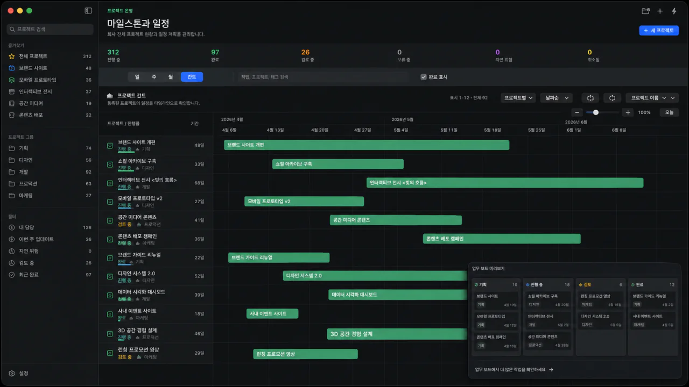The image size is (689, 387).
Task: Click the zoom out minus button
Action: [577, 112]
